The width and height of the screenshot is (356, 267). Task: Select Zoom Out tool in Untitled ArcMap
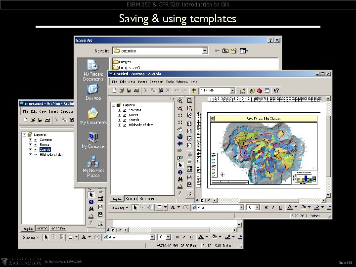tap(180, 108)
